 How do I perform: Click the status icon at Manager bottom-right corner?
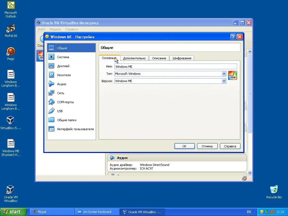pos(244,178)
